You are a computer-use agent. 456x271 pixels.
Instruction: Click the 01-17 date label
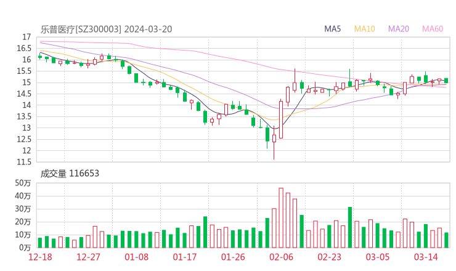[185, 257]
